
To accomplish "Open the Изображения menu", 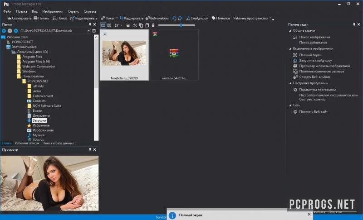I will point(53,11).
